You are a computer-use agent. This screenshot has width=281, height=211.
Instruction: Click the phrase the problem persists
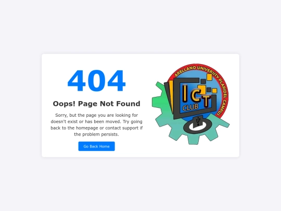pos(96,134)
